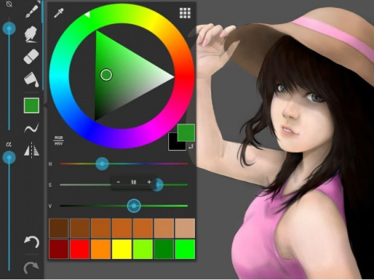Image resolution: width=374 pixels, height=280 pixels.
Task: Pick the dark red palette swatch
Action: pyautogui.click(x=58, y=249)
